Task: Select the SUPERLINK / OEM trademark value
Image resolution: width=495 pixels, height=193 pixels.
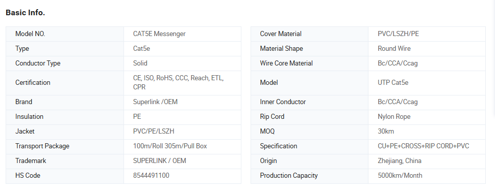Action: tap(159, 161)
